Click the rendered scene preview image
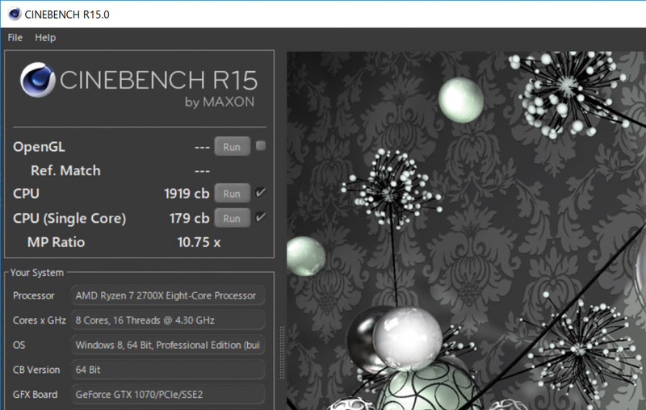Viewport: 646px width, 410px height. [x=467, y=231]
